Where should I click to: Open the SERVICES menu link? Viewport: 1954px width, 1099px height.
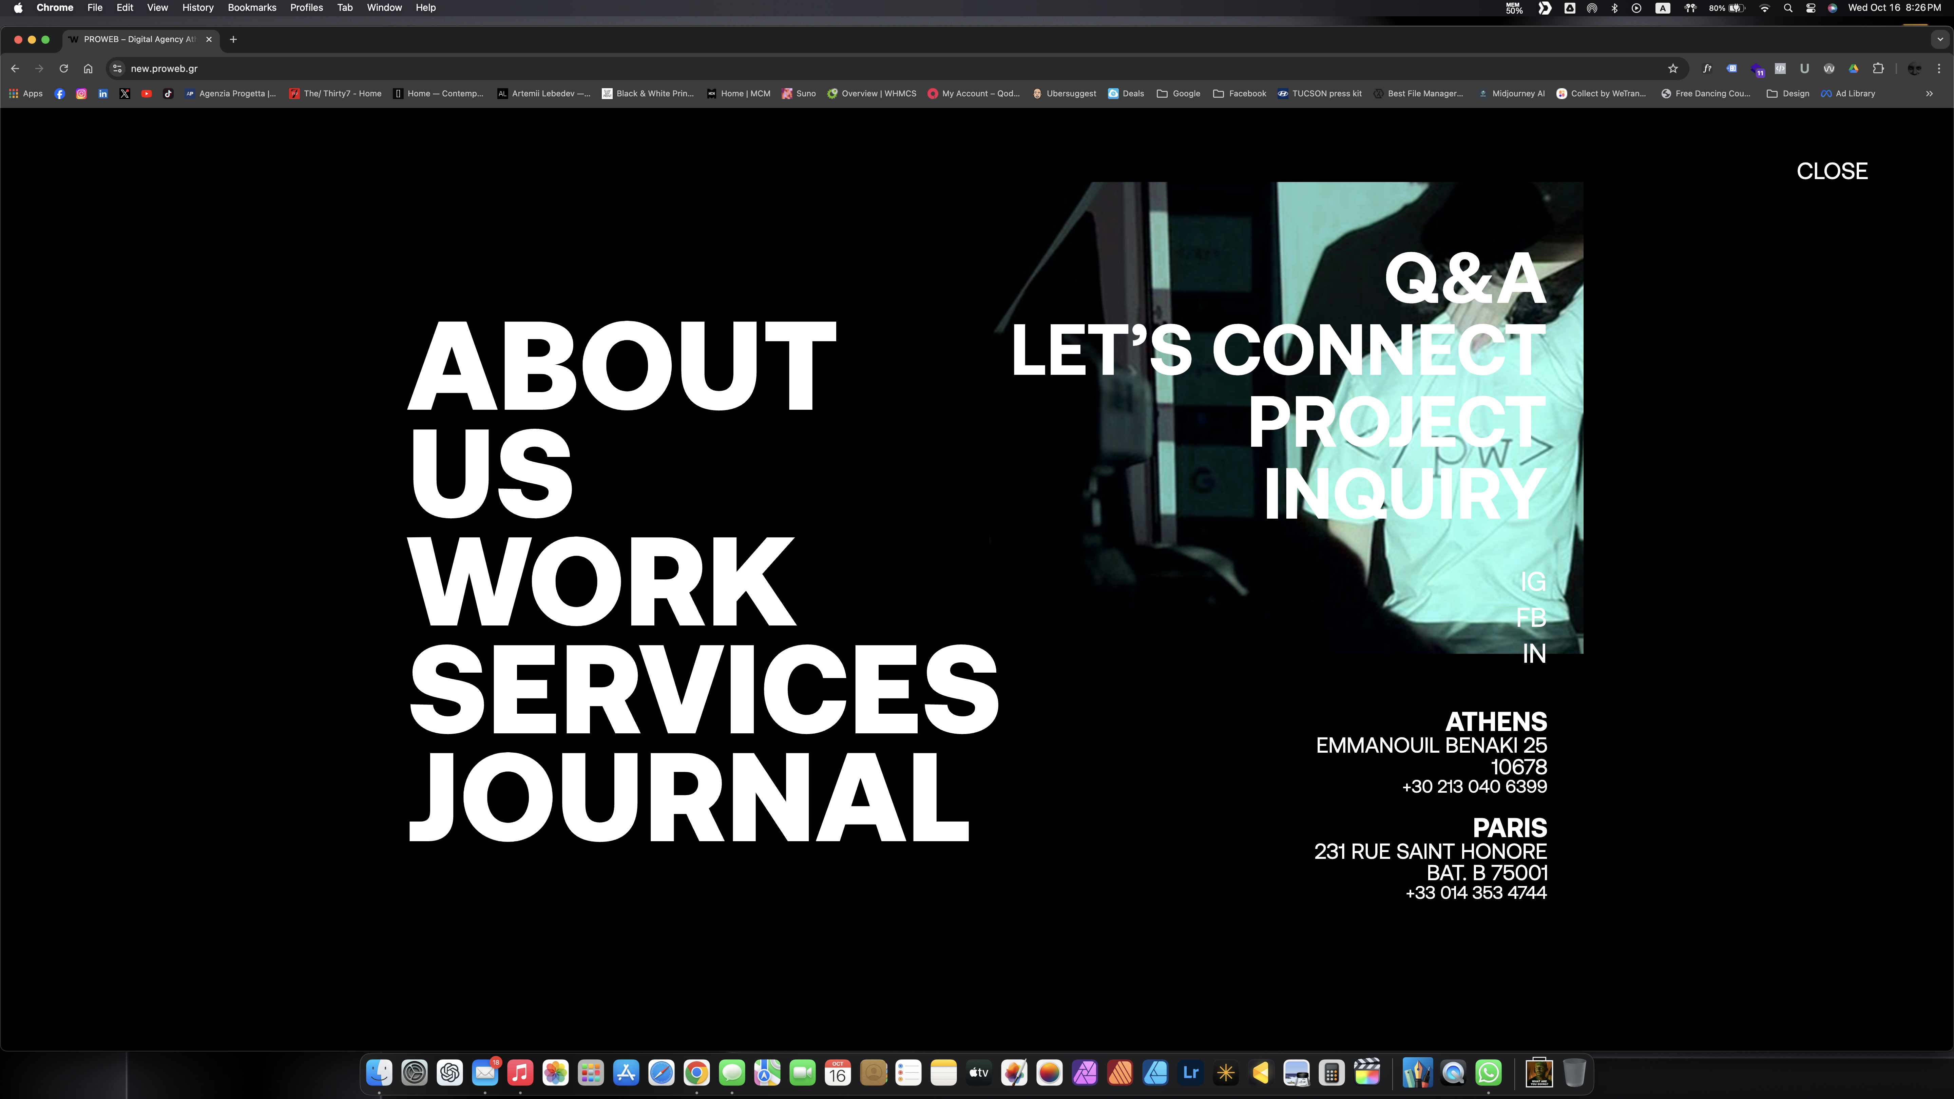coord(704,690)
